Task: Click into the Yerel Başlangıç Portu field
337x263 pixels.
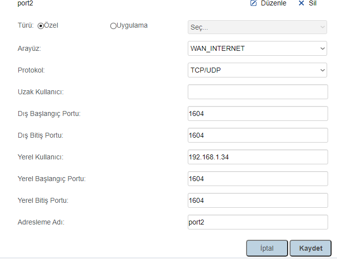Action: 258,179
